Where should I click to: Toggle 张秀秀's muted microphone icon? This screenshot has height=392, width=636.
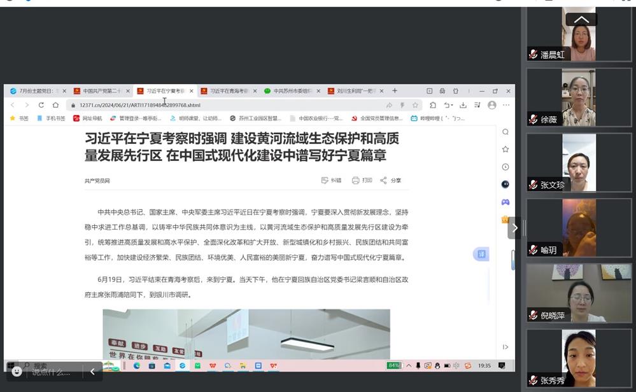point(533,381)
